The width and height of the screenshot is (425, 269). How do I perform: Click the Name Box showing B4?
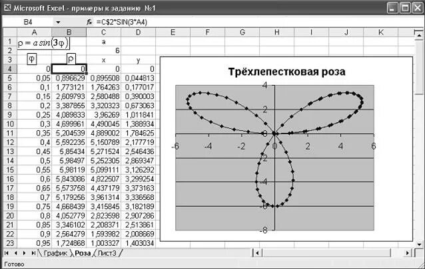pyautogui.click(x=28, y=22)
